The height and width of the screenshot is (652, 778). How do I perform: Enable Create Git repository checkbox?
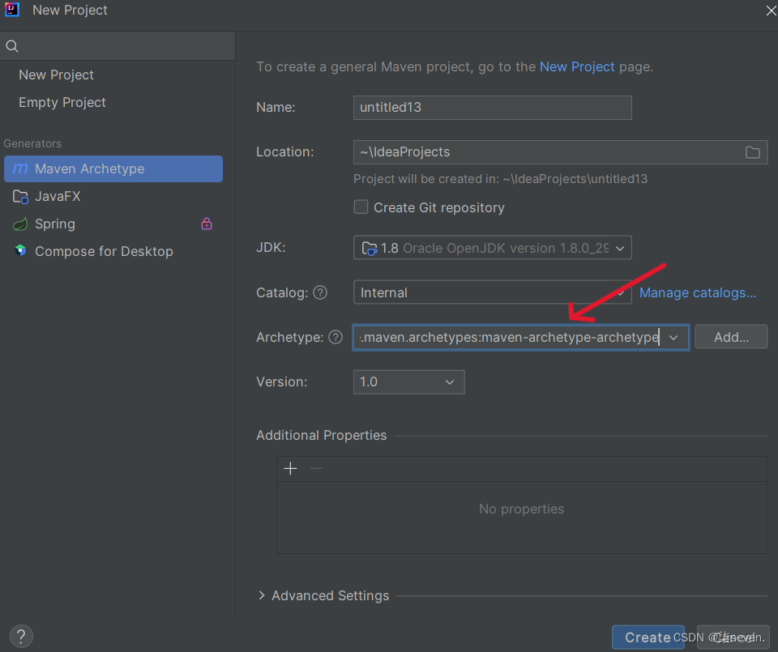pos(361,207)
